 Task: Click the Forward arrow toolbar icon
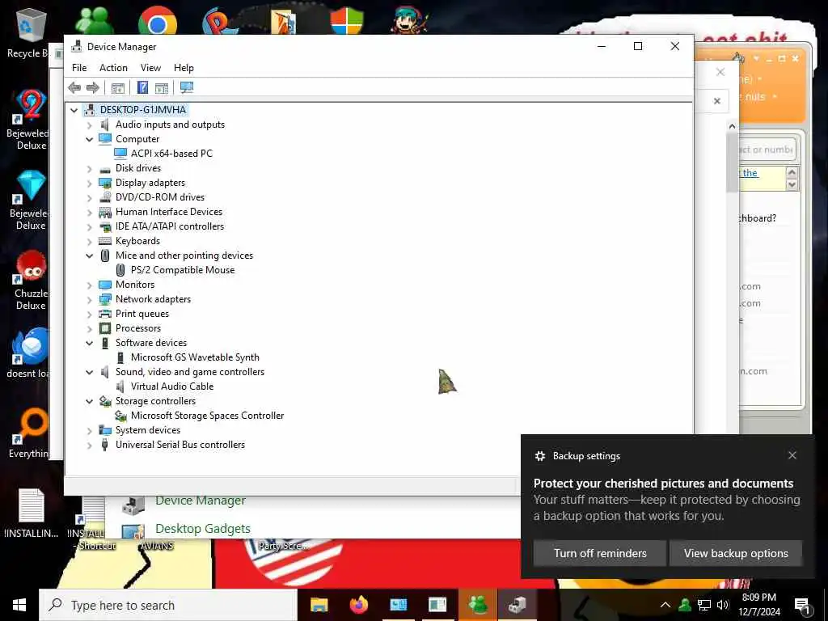point(92,87)
